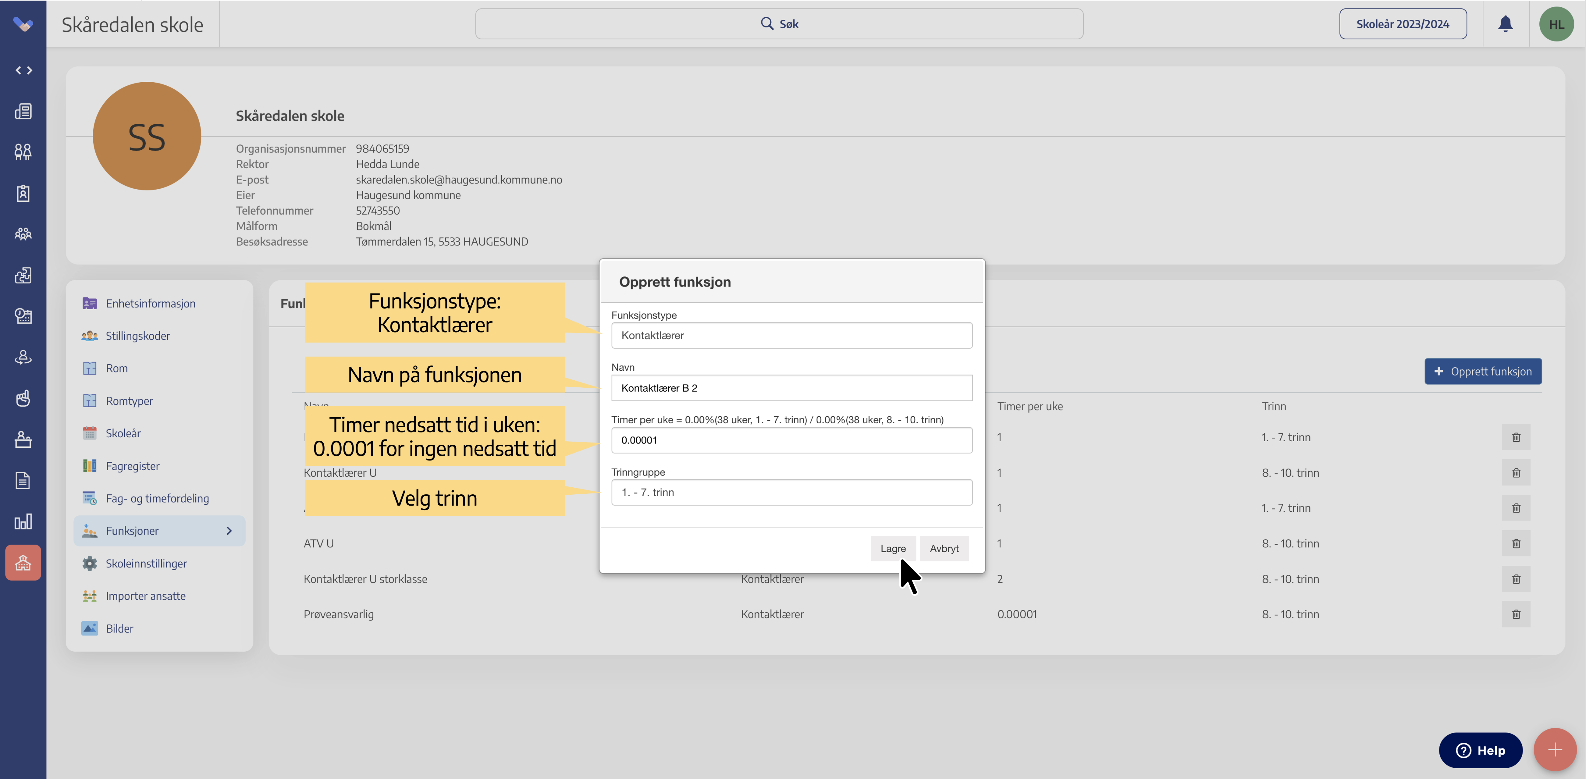Image resolution: width=1586 pixels, height=779 pixels.
Task: Go to Stillingskoder in the settings menu
Action: (x=137, y=336)
